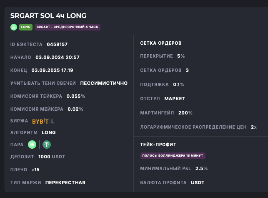Image resolution: width=268 pixels, height=198 pixels.
Task: Click the ПЕРЕКРЕСТНАЯ margin type value
Action: (x=65, y=183)
